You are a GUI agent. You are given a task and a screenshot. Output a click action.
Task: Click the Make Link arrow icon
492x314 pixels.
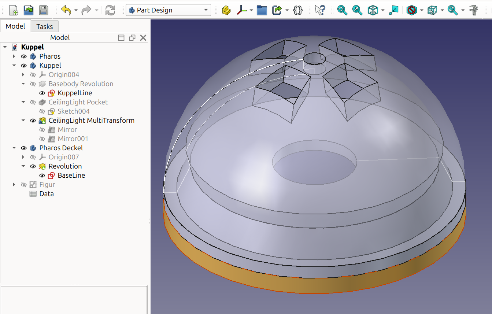[x=277, y=10]
